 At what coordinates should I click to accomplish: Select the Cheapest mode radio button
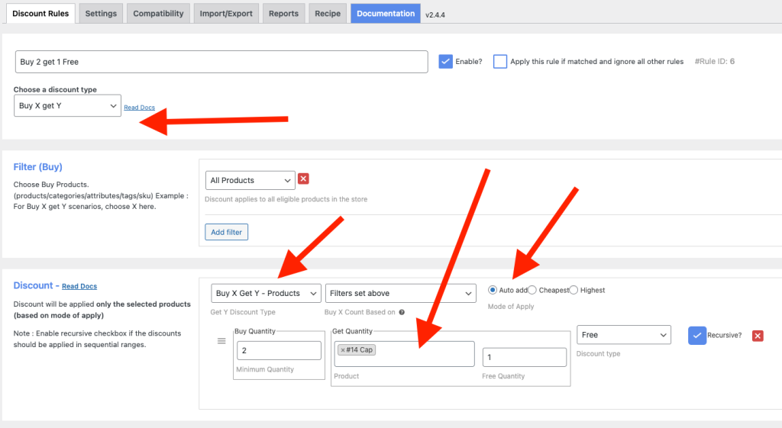pyautogui.click(x=532, y=290)
